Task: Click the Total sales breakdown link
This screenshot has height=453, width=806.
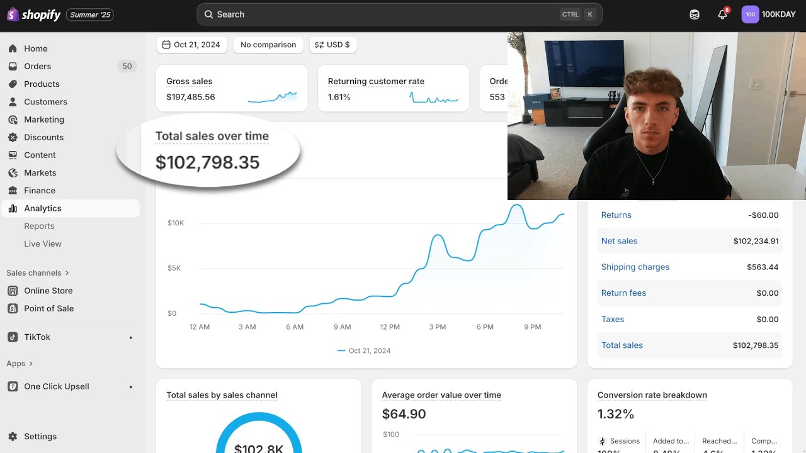Action: coord(622,345)
